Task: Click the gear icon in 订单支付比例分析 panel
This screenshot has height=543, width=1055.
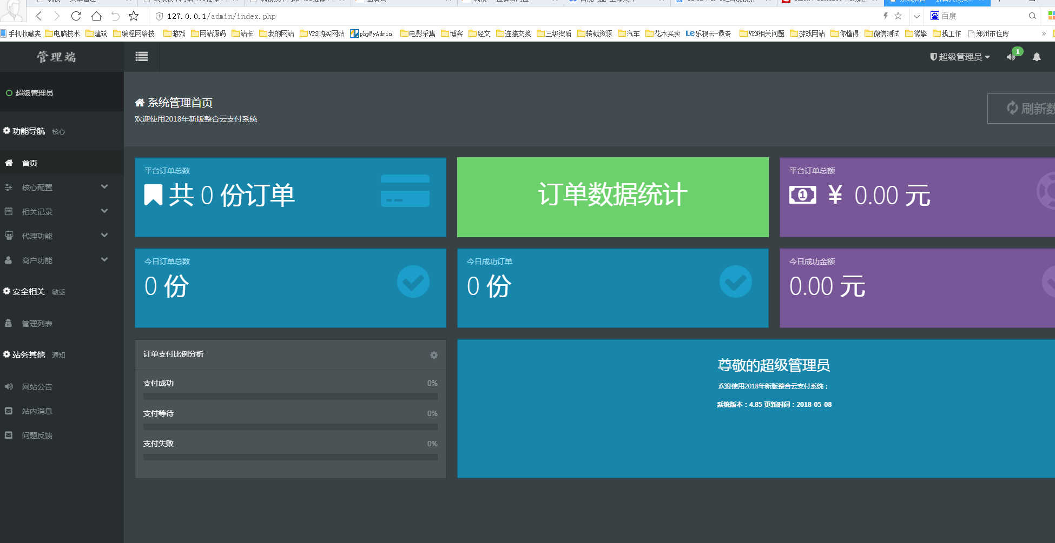Action: pyautogui.click(x=433, y=355)
